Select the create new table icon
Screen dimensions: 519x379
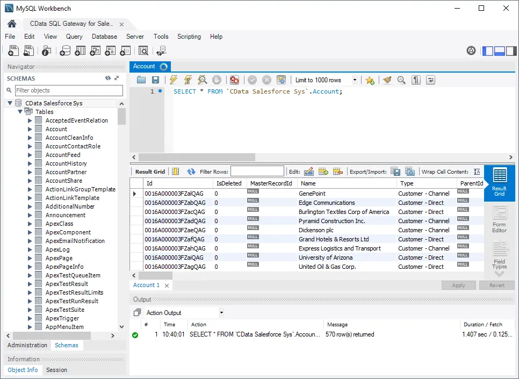81,50
